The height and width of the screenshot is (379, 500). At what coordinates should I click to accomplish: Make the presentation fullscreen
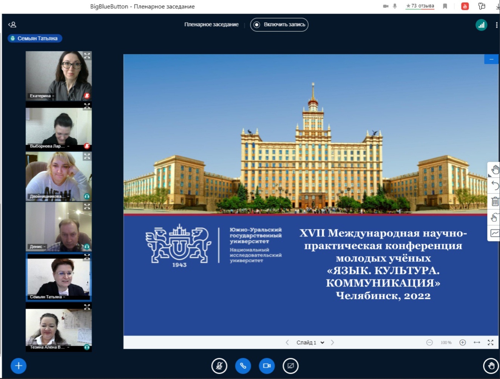[491, 342]
